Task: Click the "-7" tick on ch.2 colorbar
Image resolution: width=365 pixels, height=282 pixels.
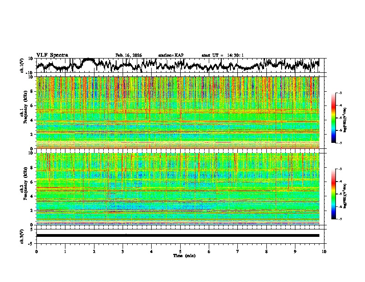Action: [x=340, y=219]
